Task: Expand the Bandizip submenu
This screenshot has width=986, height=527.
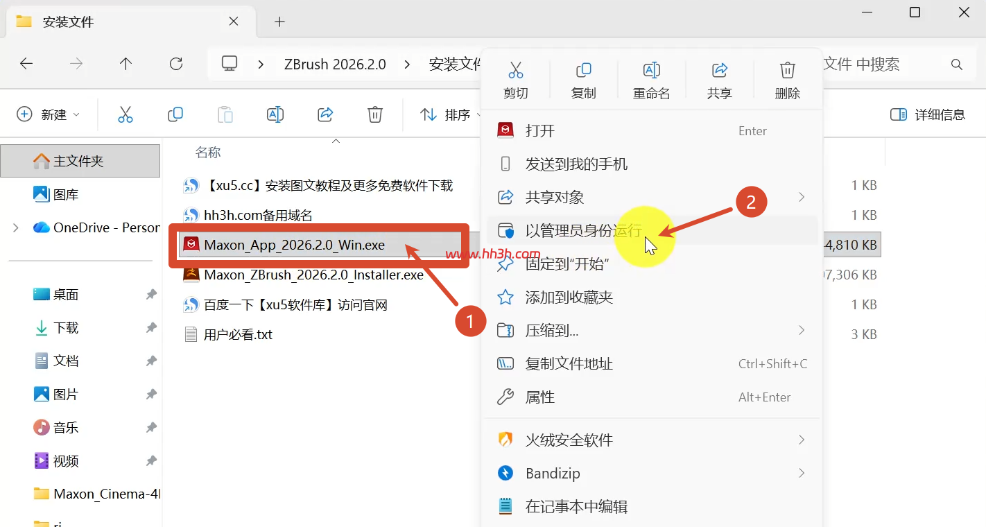Action: point(652,474)
